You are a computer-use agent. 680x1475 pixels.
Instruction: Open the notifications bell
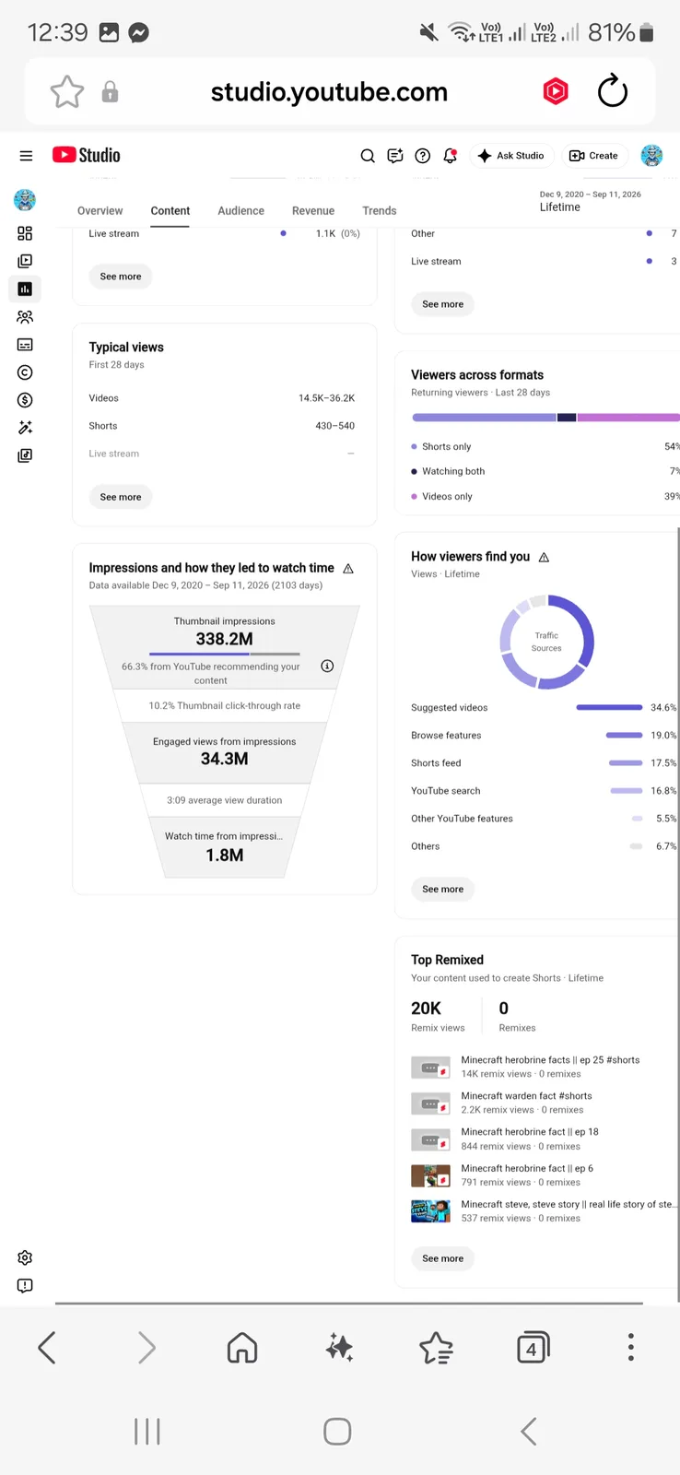[451, 156]
